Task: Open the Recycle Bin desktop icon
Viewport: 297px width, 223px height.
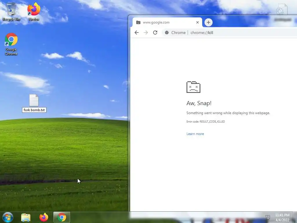Action: 11,12
